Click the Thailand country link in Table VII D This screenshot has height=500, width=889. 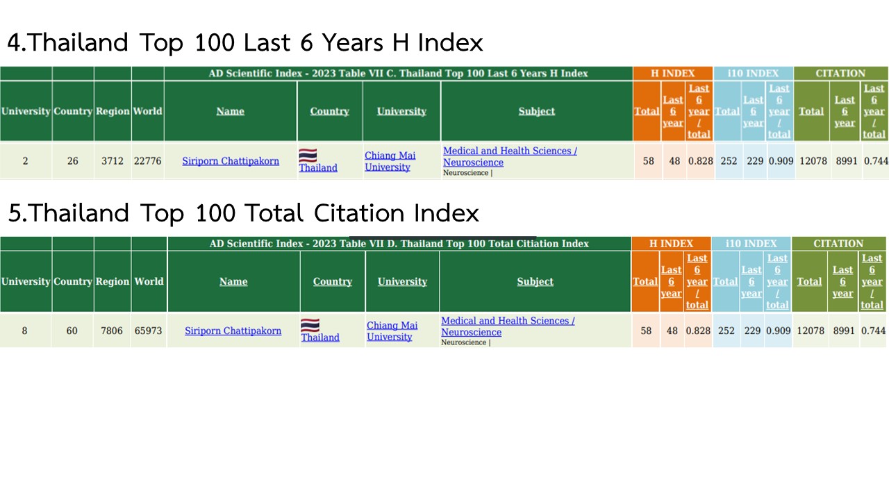(320, 337)
